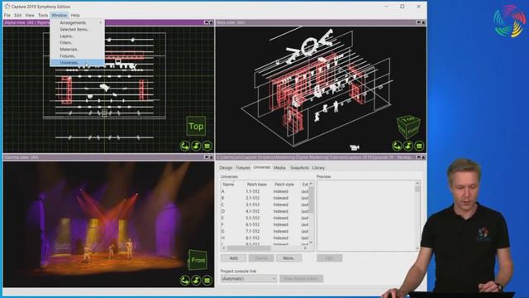
Task: Click patch base 4.1-512 of universe D
Action: [x=252, y=211]
